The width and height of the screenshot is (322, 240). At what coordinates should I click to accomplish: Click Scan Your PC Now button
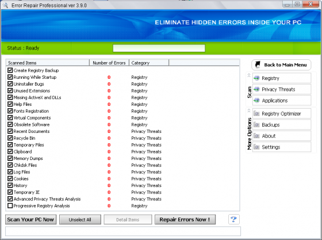click(x=31, y=219)
